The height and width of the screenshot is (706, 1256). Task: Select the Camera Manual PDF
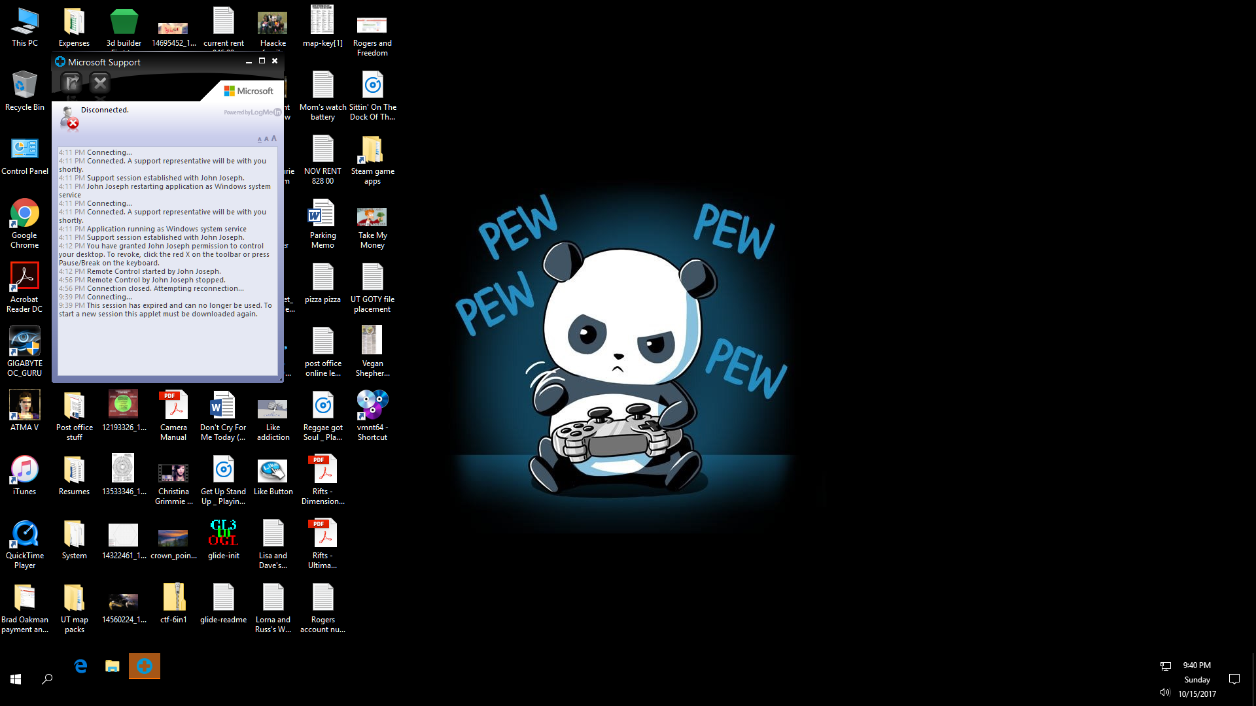(x=173, y=416)
